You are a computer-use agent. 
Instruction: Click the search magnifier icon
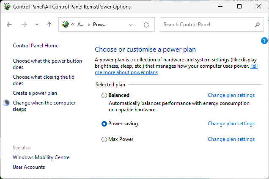coord(257,25)
